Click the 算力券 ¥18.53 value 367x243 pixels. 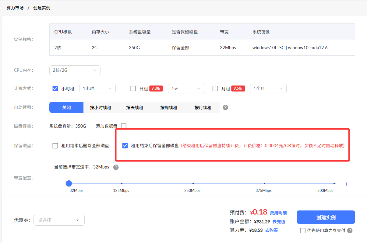coord(256,230)
